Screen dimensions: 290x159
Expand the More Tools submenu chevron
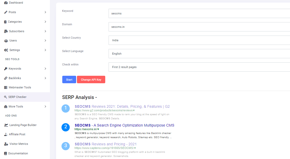[45, 106]
